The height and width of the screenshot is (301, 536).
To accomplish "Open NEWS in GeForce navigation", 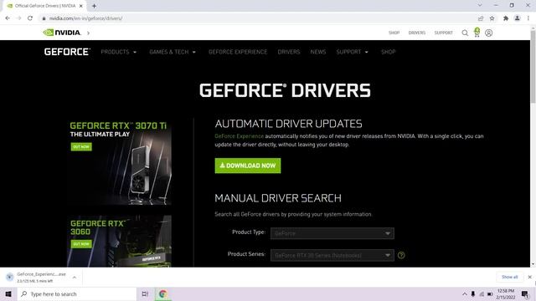I will coord(318,52).
